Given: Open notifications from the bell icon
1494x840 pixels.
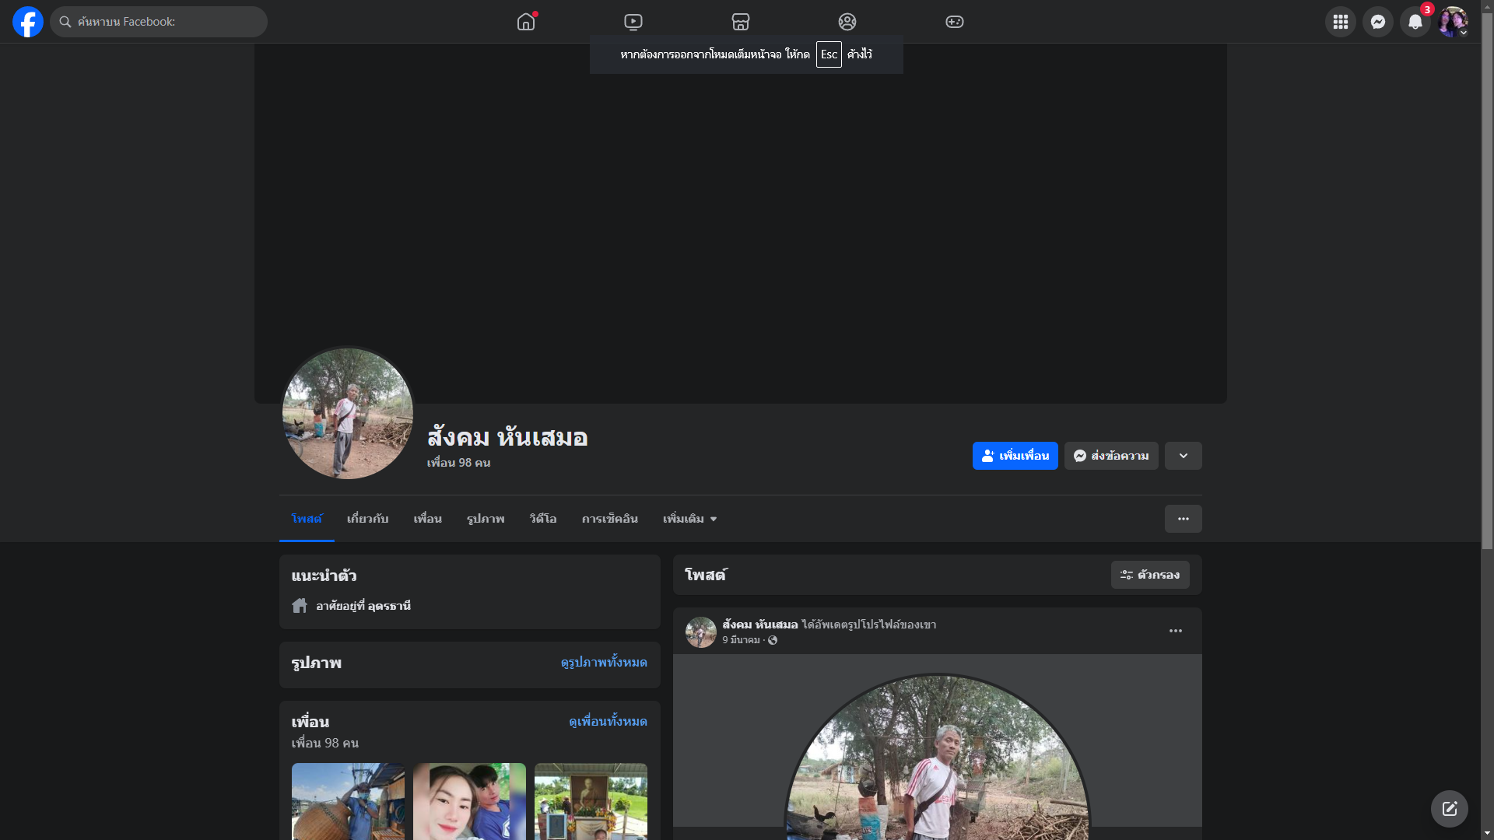Looking at the screenshot, I should [x=1415, y=22].
